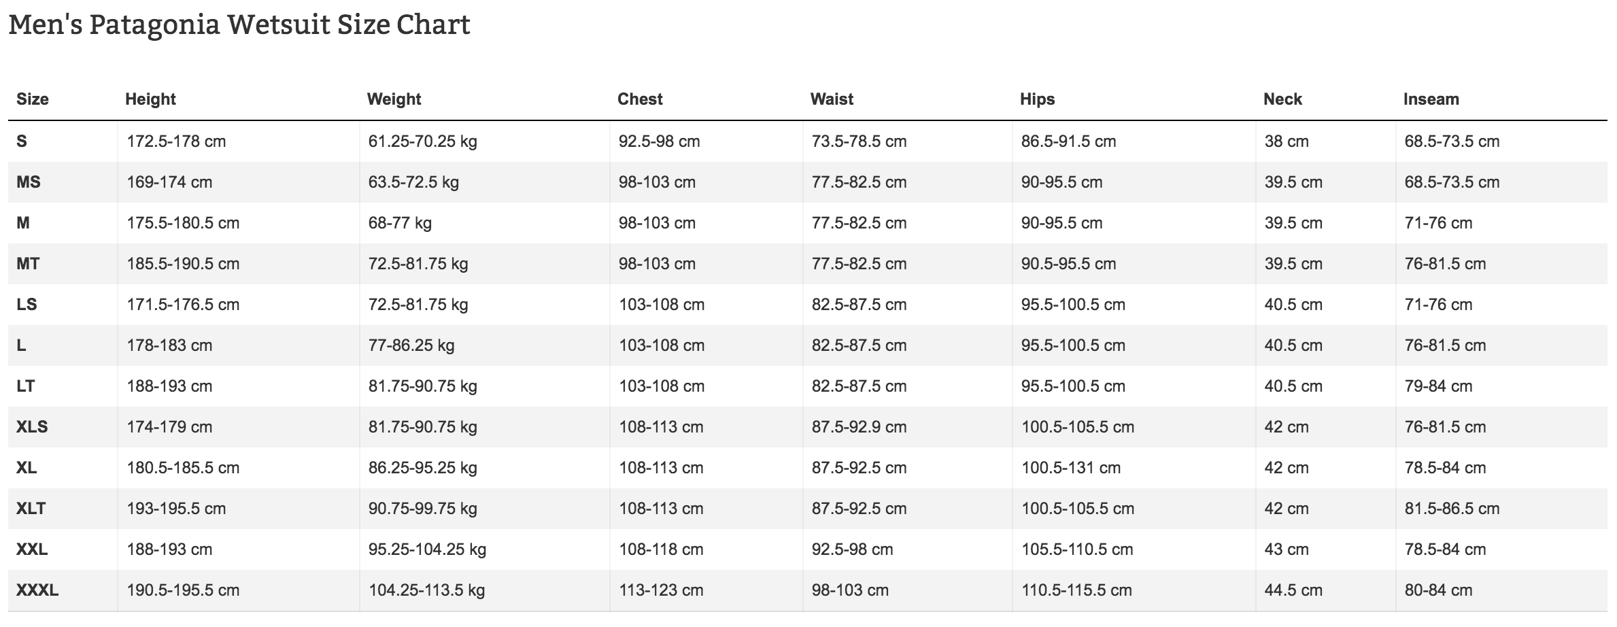Click the Hips column header
Viewport: 1617px width, 627px height.
pos(1037,99)
